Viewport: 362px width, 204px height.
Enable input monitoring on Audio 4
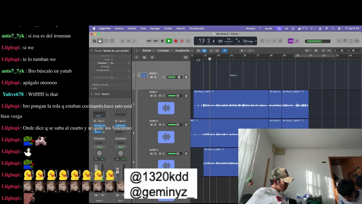point(163,154)
